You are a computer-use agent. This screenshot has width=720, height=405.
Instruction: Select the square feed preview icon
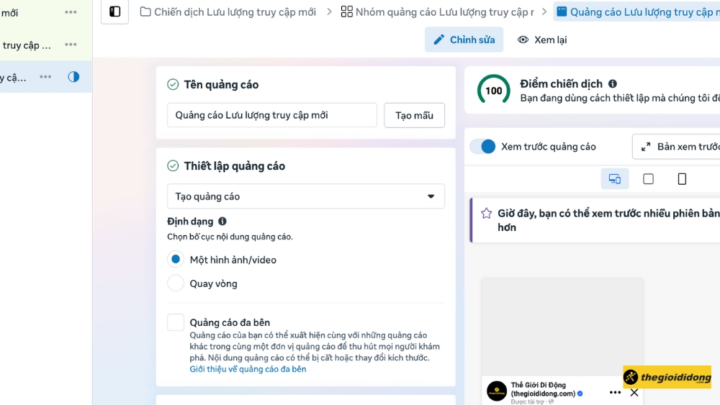pos(648,179)
